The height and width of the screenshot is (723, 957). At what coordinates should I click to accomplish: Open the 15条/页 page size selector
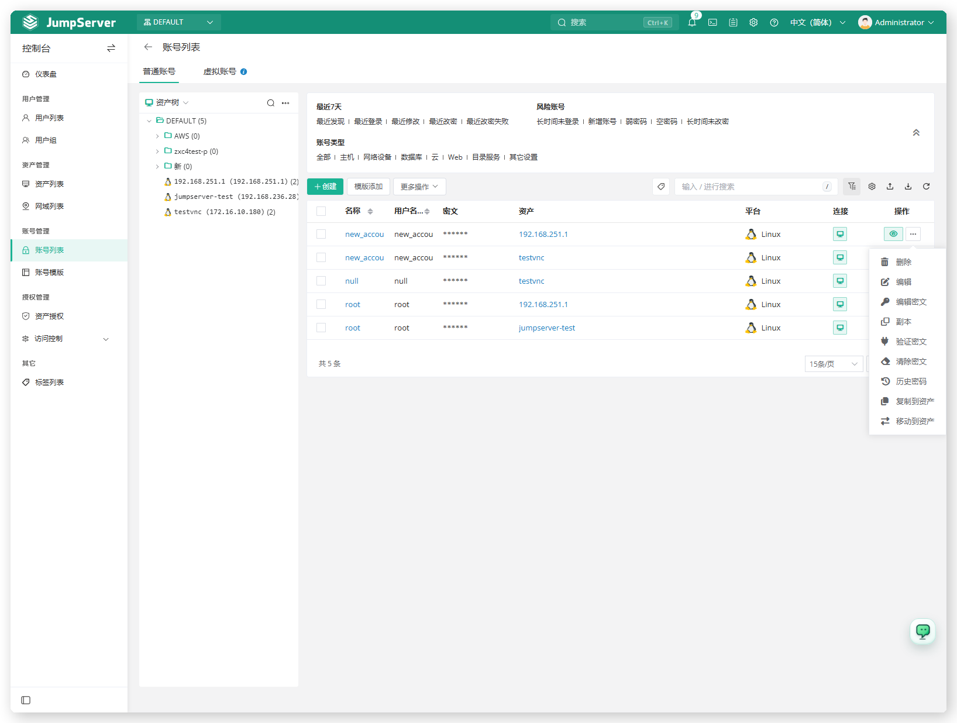[834, 364]
